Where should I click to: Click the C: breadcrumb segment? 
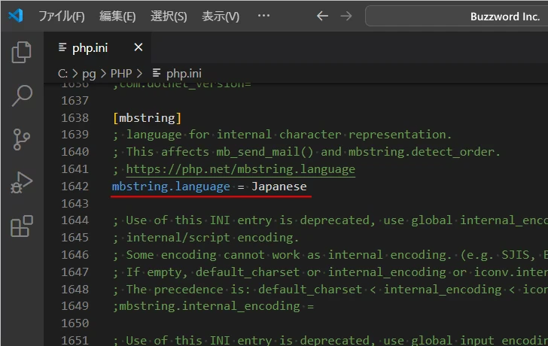pyautogui.click(x=62, y=74)
